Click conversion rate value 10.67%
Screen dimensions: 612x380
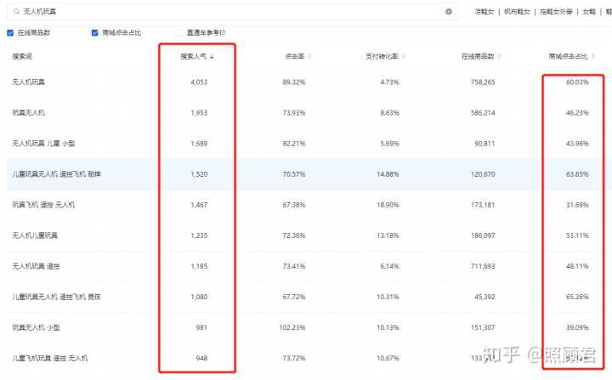[388, 358]
